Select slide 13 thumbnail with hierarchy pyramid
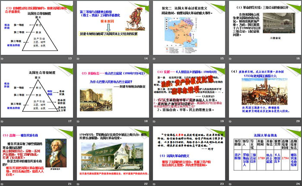 [x=37, y=28]
